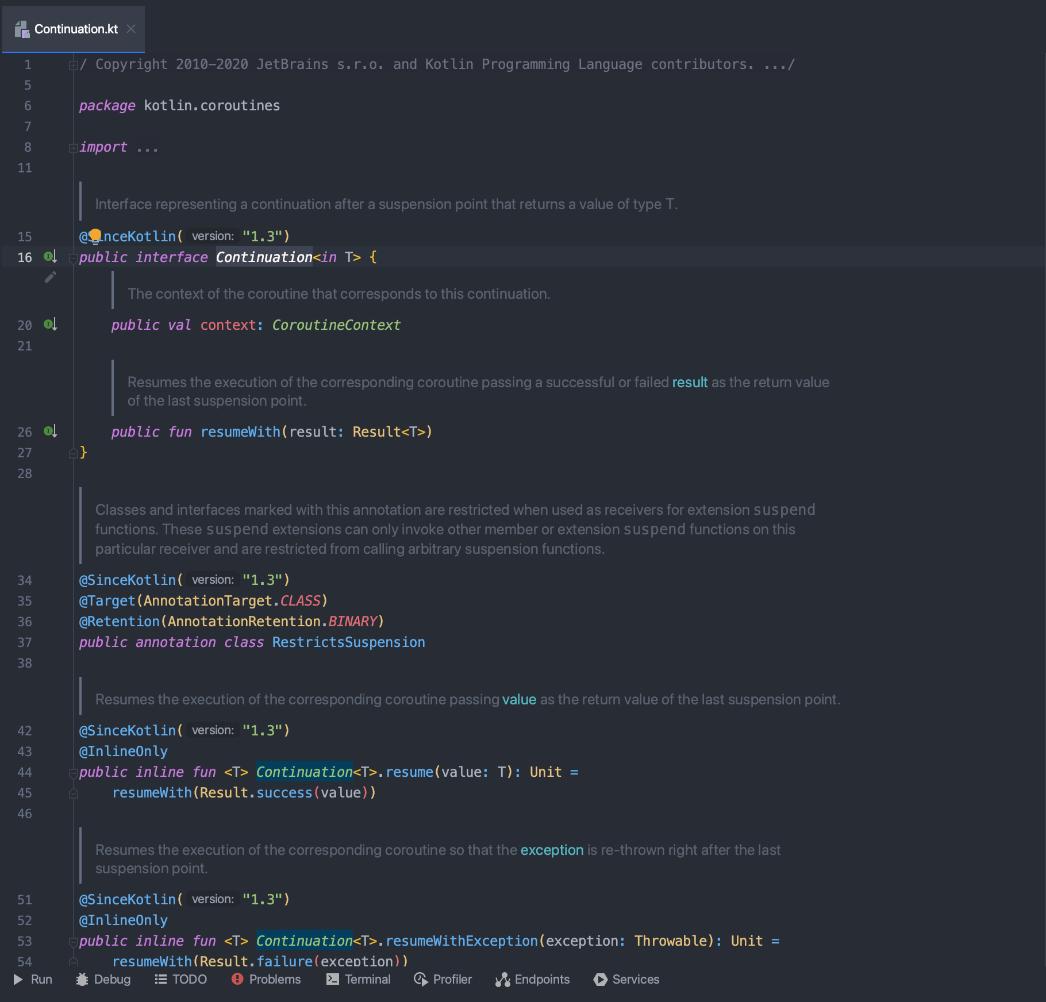
Task: Click the 'value' link in the resume doc comment
Action: pyautogui.click(x=519, y=699)
